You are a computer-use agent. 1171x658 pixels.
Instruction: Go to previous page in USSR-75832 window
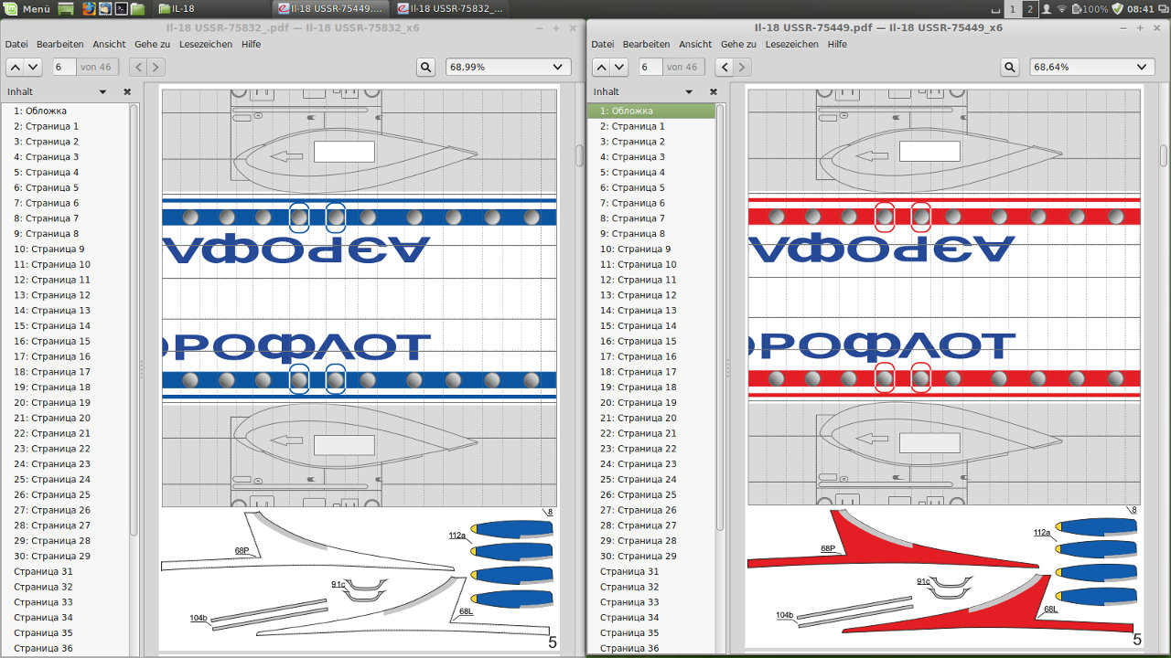pyautogui.click(x=15, y=67)
